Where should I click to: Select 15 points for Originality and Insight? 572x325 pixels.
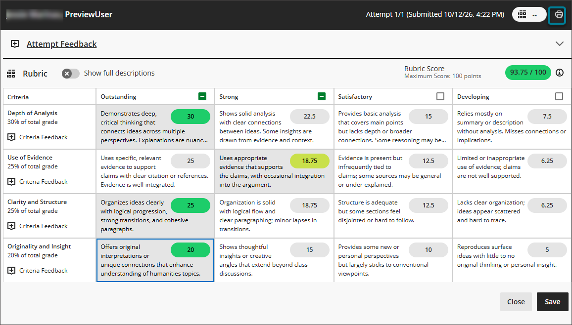coord(309,249)
